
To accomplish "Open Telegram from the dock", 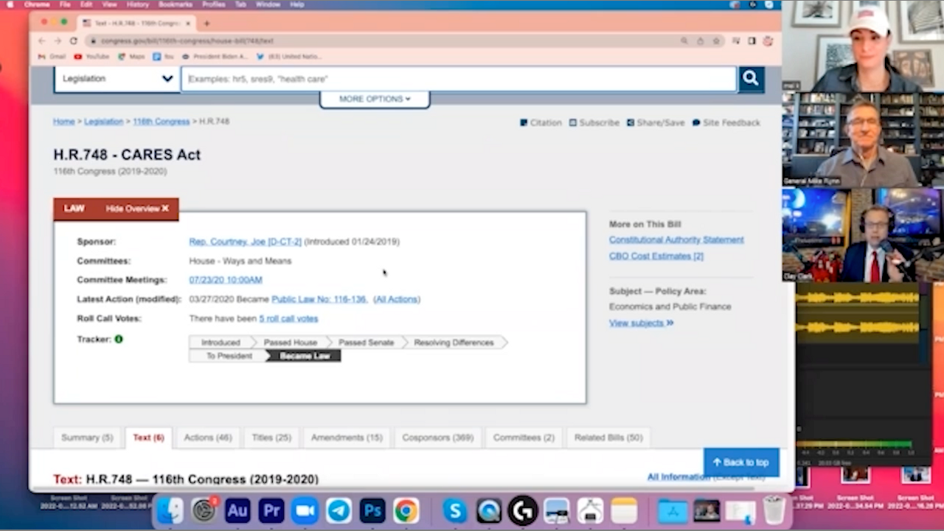I will click(339, 511).
